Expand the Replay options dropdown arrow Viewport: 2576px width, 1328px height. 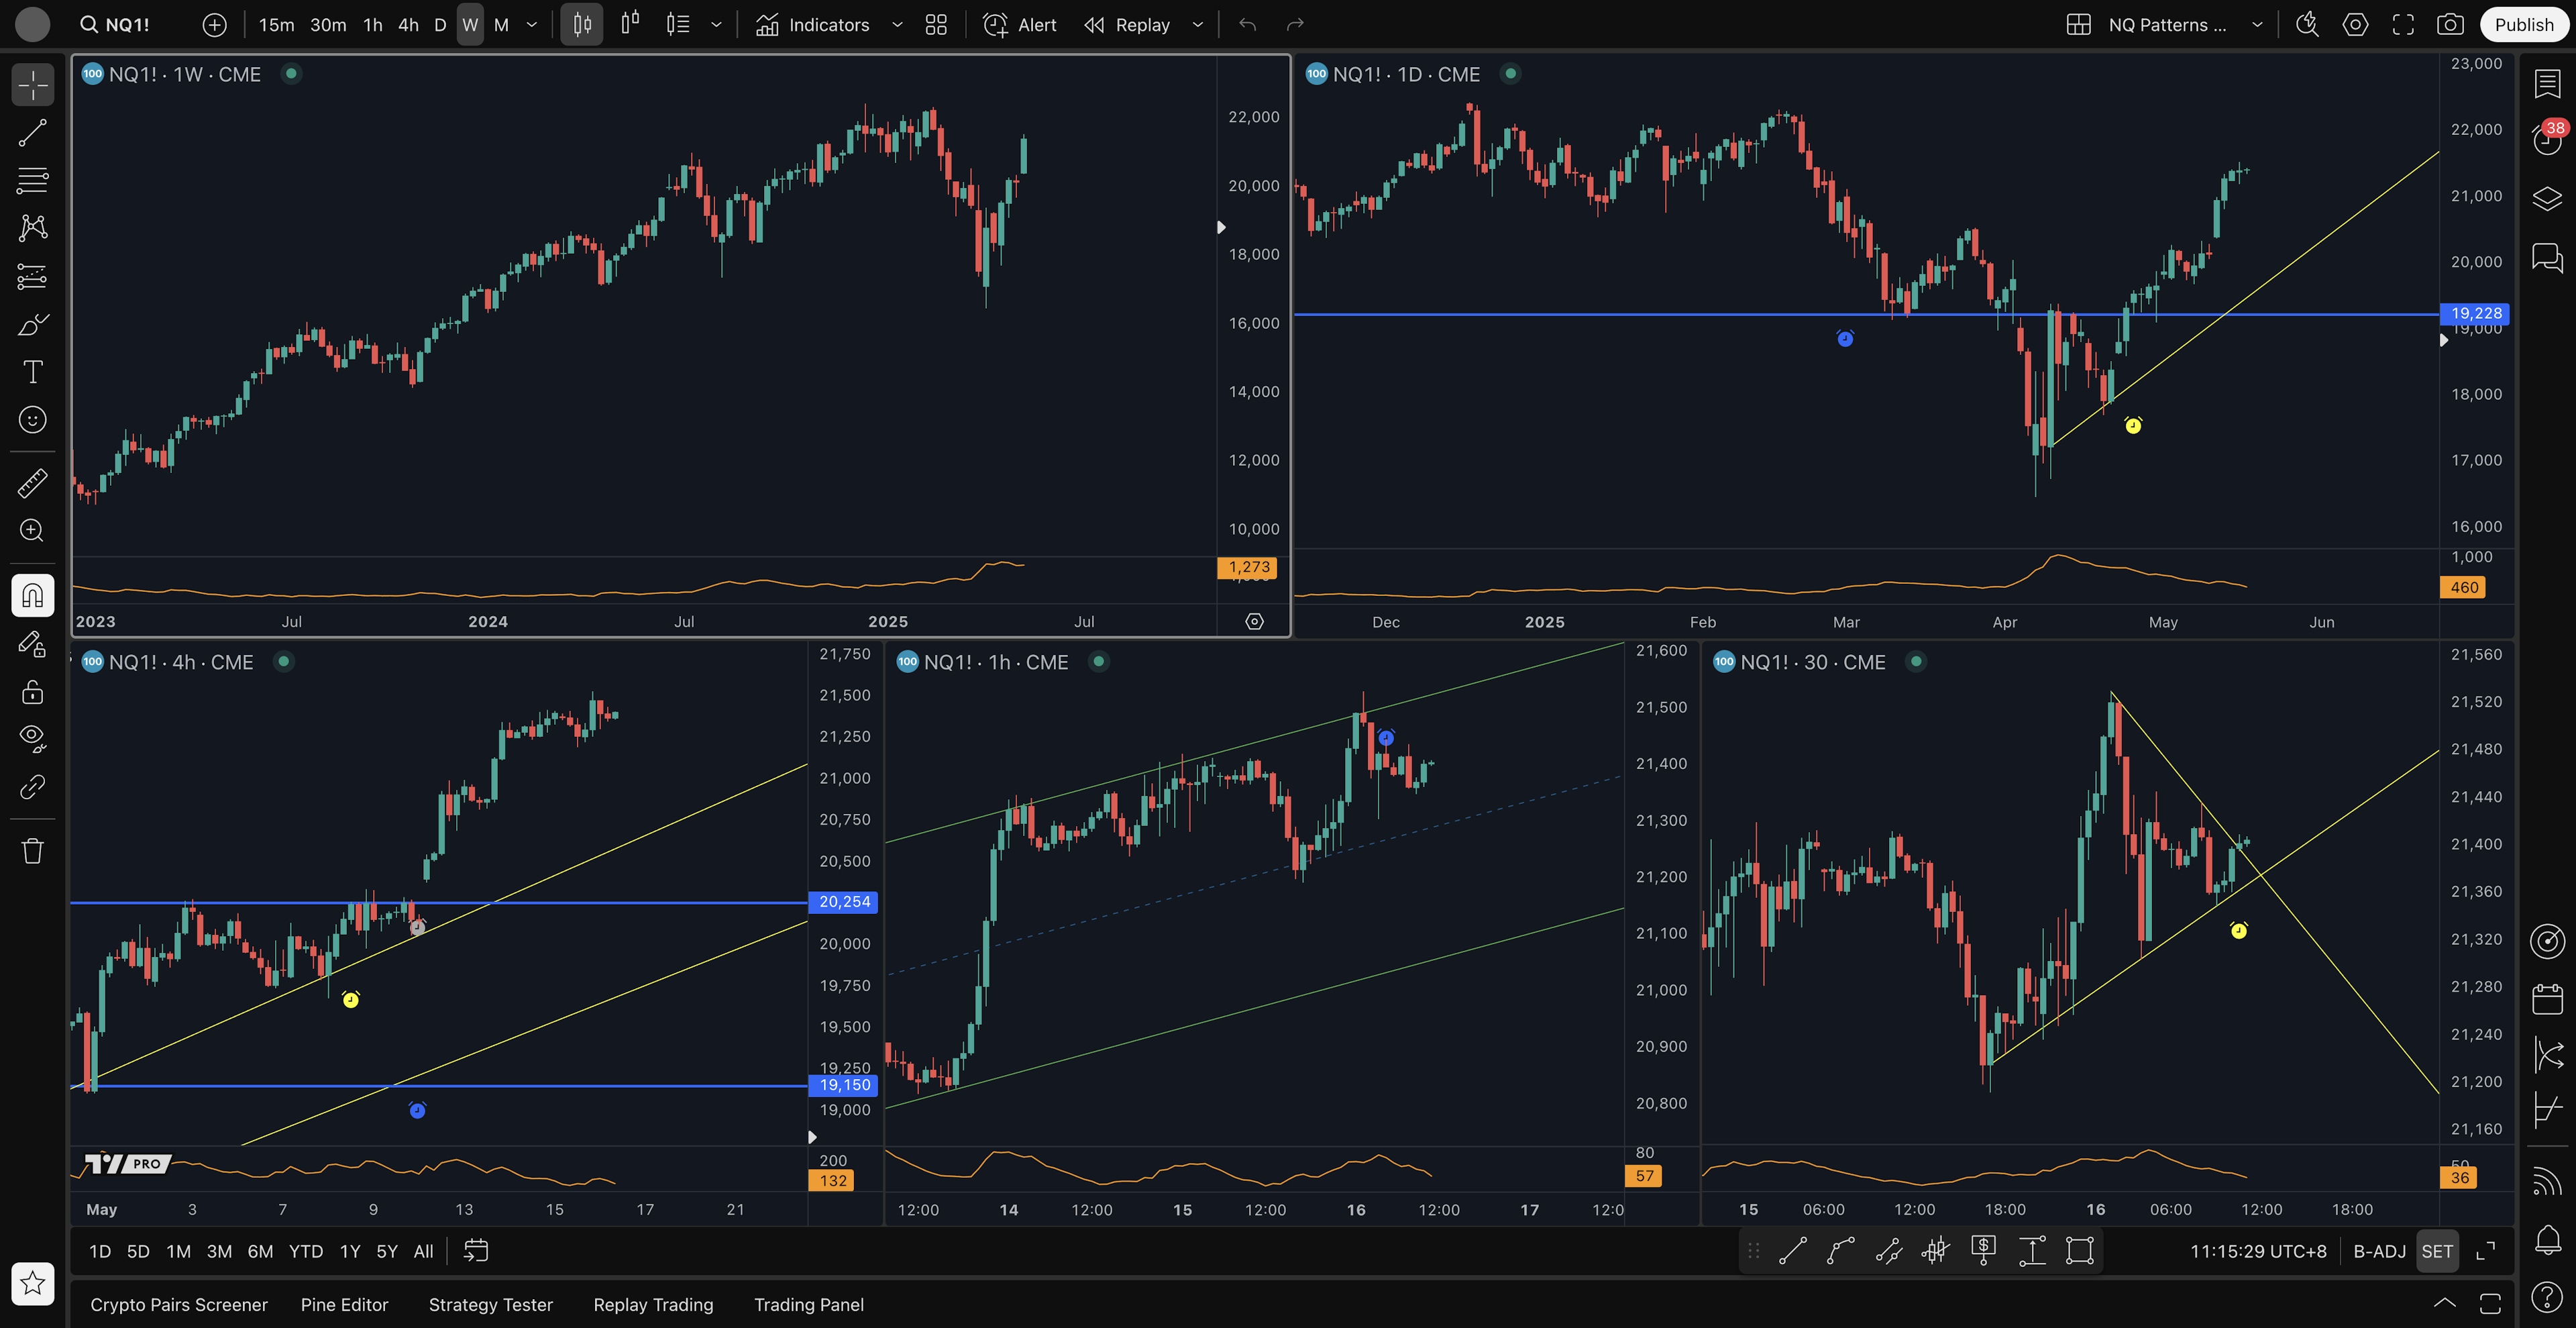1198,25
